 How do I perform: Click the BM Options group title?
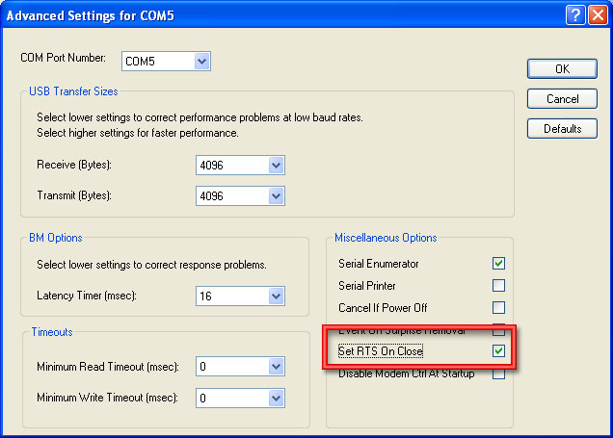(x=56, y=238)
